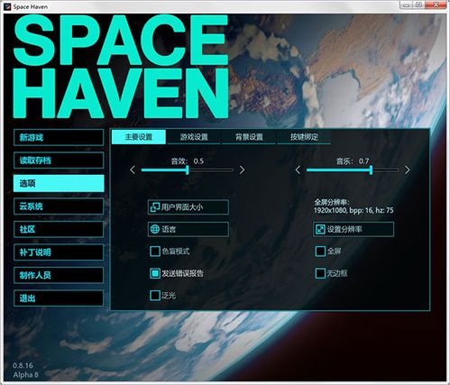
Task: Increase 音乐 volume with right arrow
Action: tap(408, 170)
